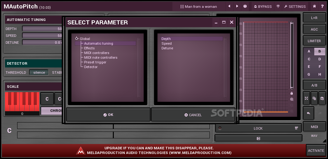
Task: Toggle the L+R channel mode button
Action: click(x=314, y=18)
